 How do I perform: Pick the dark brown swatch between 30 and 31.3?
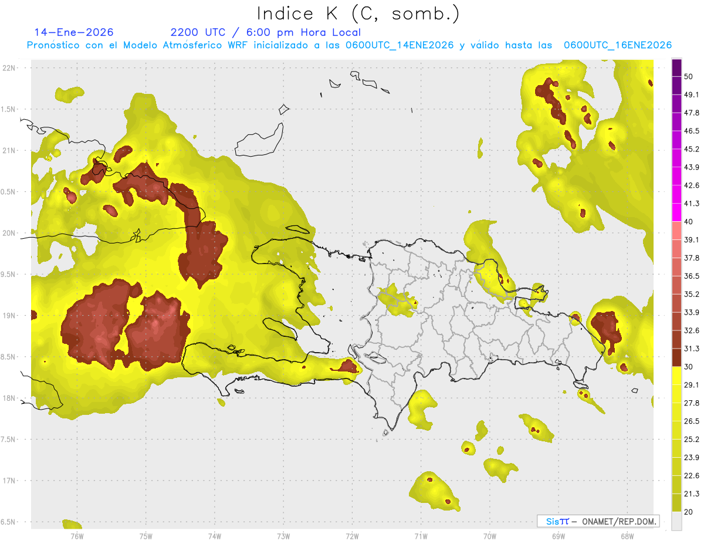(x=676, y=358)
